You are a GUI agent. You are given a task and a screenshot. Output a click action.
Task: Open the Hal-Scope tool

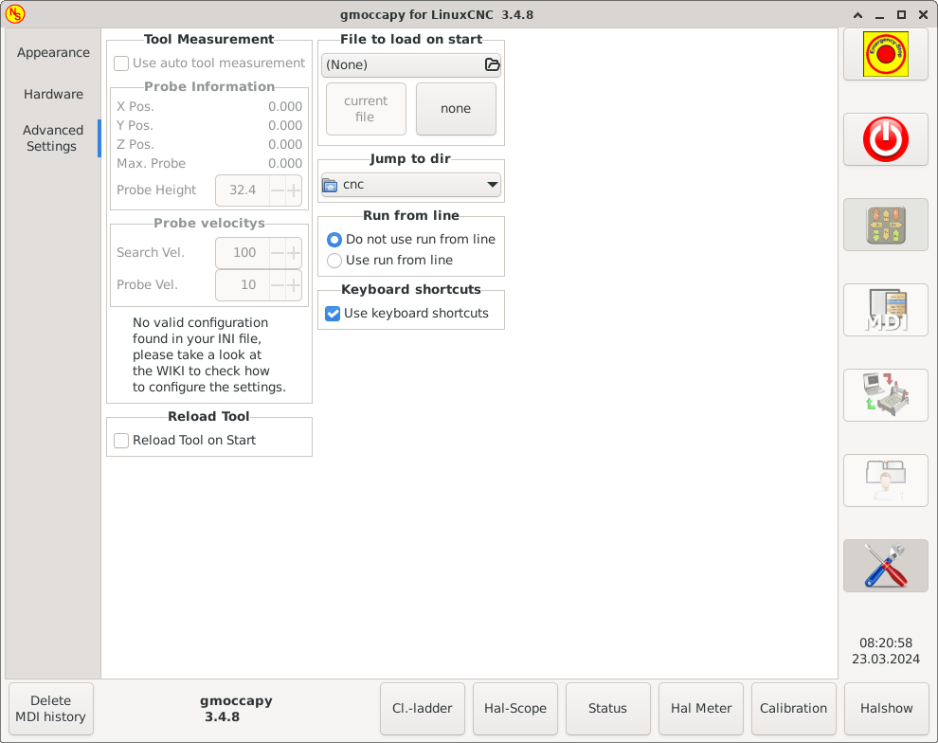514,708
